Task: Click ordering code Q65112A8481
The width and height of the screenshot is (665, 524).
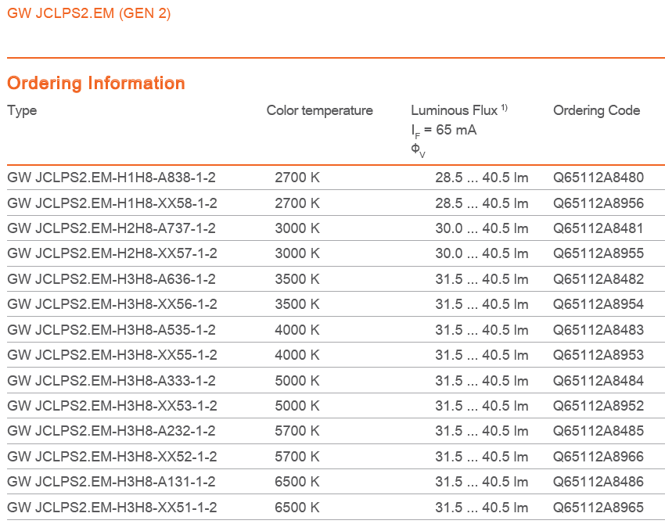Action: coord(598,228)
